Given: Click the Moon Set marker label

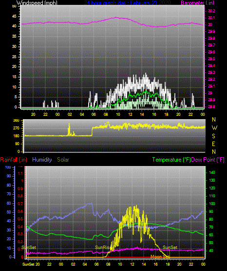Looking at the screenshot, I should point(160,257).
